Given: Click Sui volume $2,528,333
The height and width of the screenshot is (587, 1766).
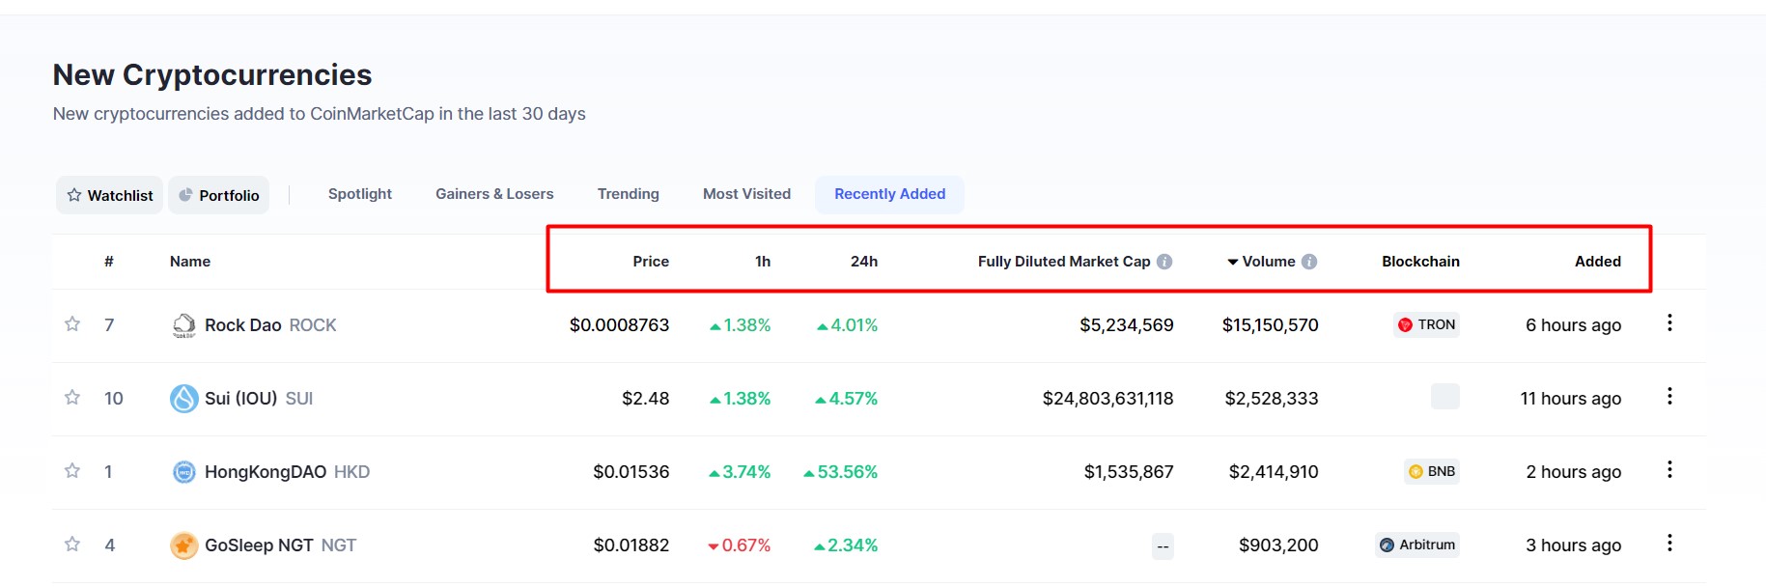Looking at the screenshot, I should pyautogui.click(x=1272, y=399).
